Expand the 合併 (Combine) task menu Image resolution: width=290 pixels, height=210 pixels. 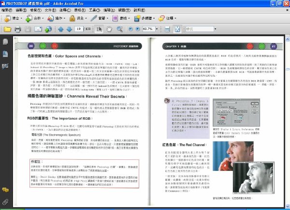(35, 18)
